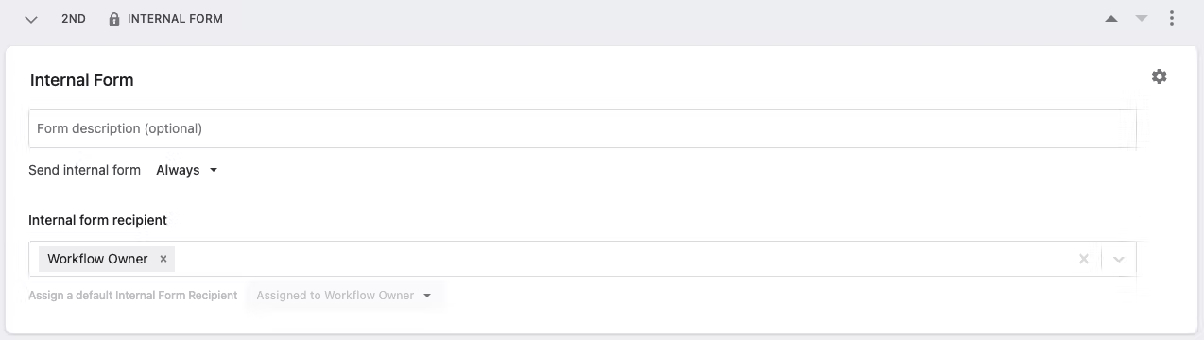Screen dimensions: 1204x340
Task: Open the Always send condition dropdown
Action: (187, 170)
